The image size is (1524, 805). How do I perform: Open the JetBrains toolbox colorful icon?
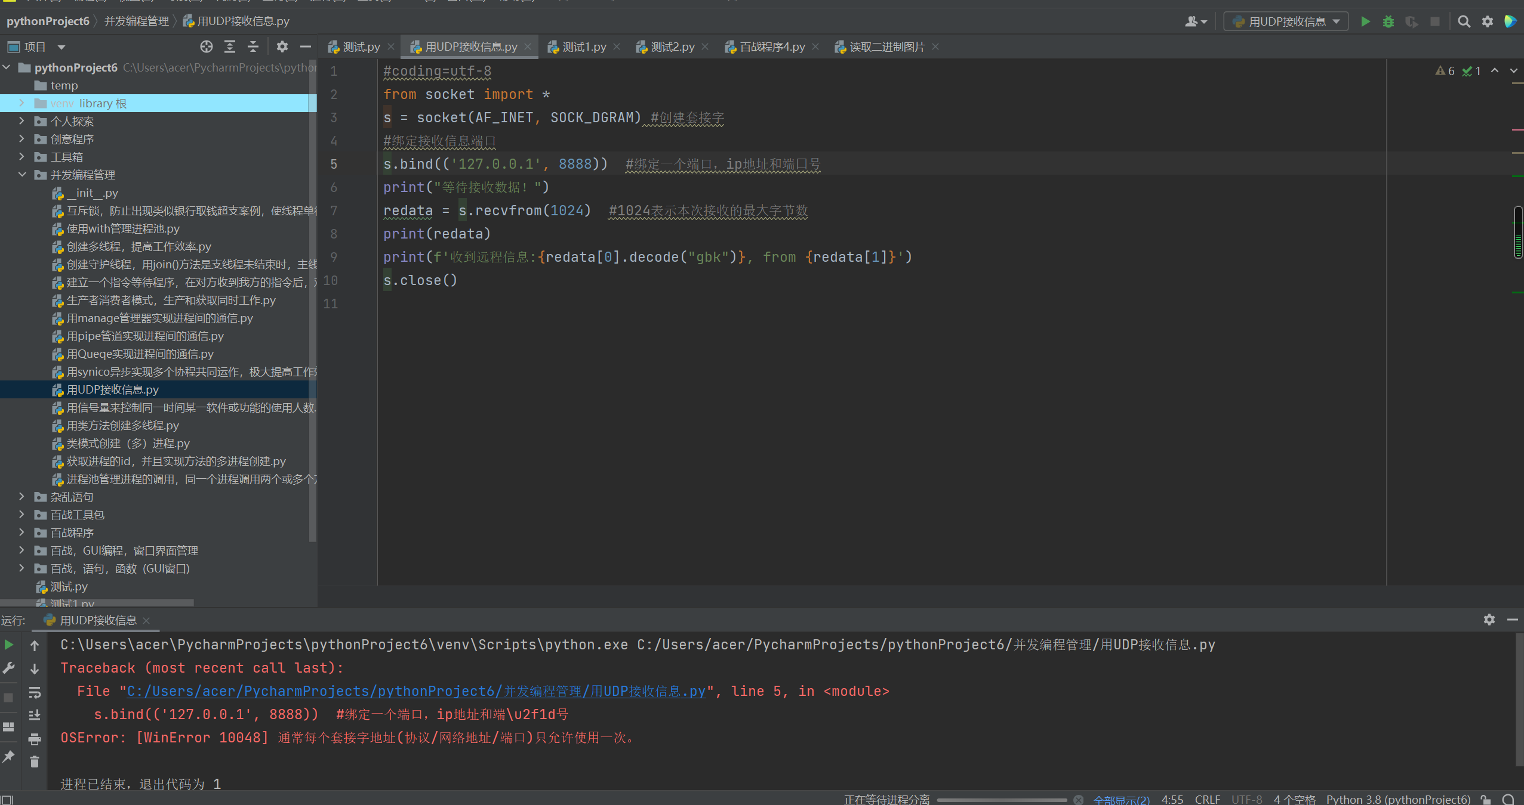[1510, 21]
